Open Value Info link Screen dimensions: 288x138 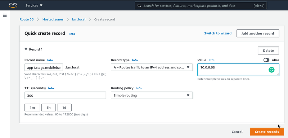(x=211, y=60)
